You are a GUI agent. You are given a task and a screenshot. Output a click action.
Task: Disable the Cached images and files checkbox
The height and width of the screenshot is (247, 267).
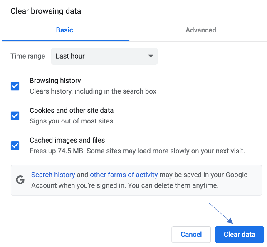tap(15, 146)
